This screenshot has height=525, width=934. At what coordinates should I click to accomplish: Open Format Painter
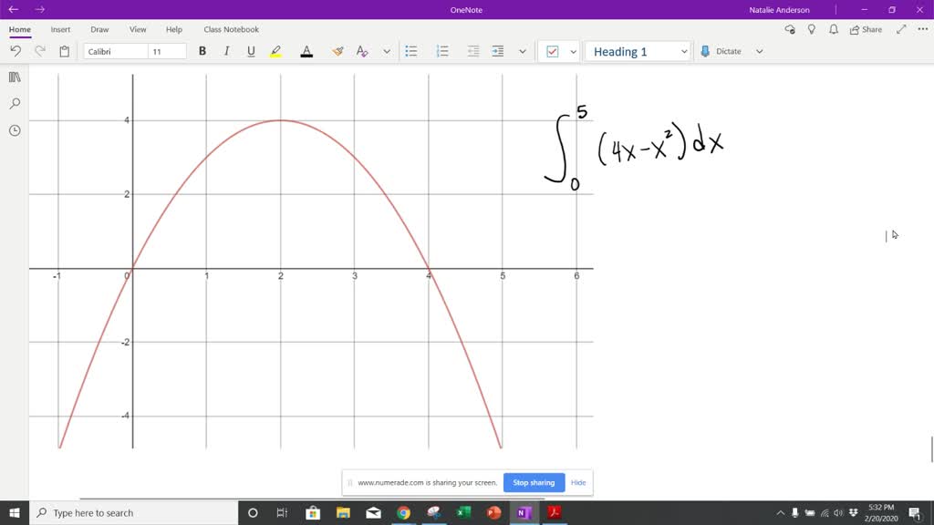[337, 51]
